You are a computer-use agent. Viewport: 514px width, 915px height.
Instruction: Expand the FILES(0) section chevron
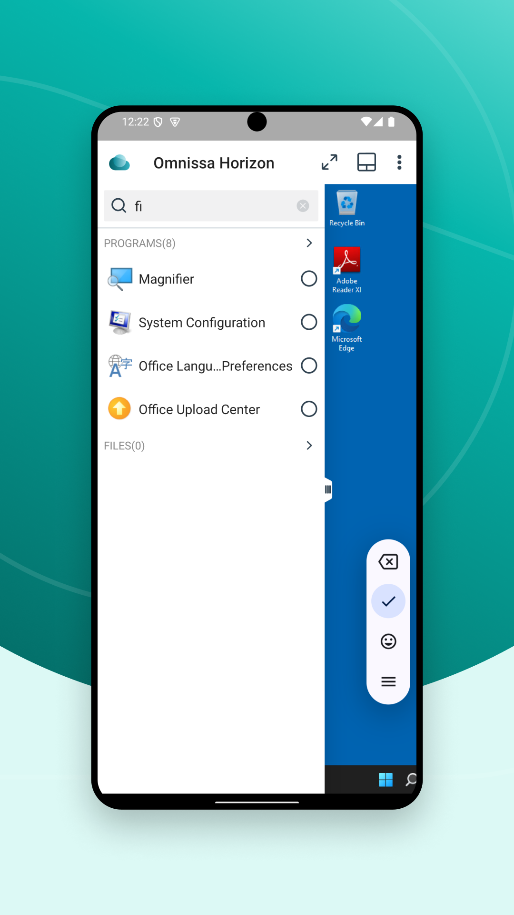(309, 446)
